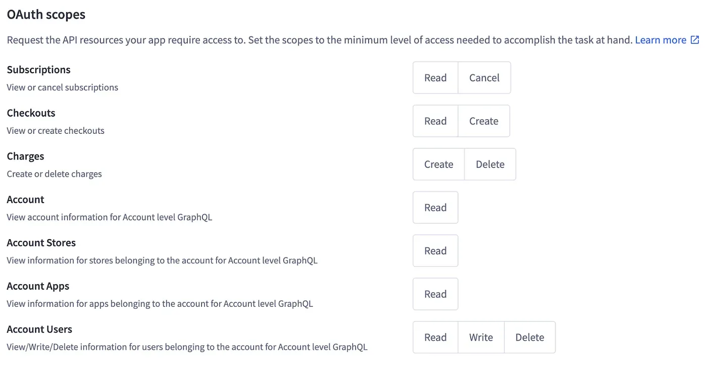707x373 pixels.
Task: Enable Write scope for Account Users
Action: click(x=481, y=337)
